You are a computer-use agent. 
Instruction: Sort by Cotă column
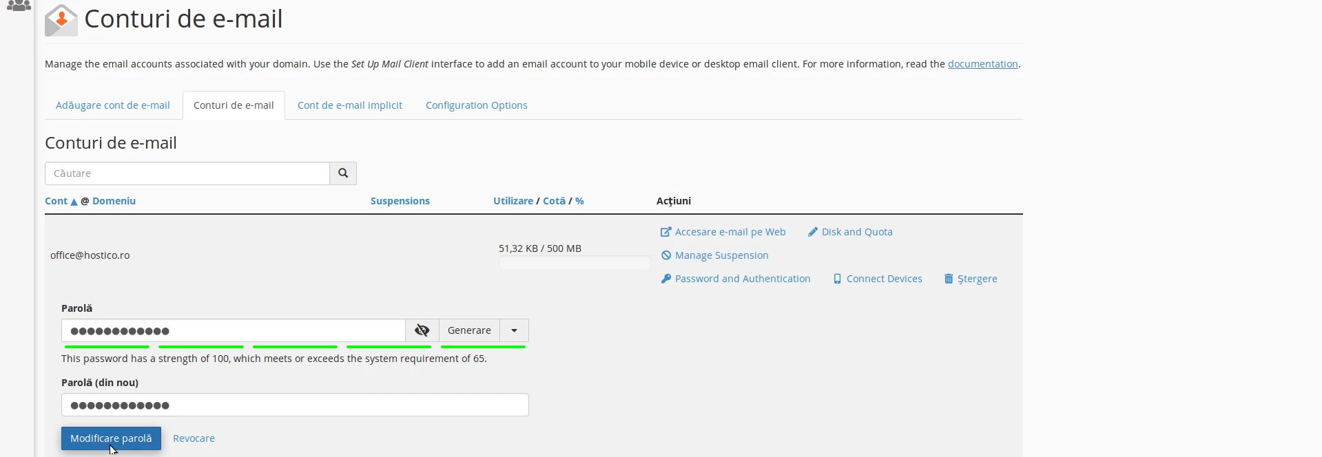point(554,201)
